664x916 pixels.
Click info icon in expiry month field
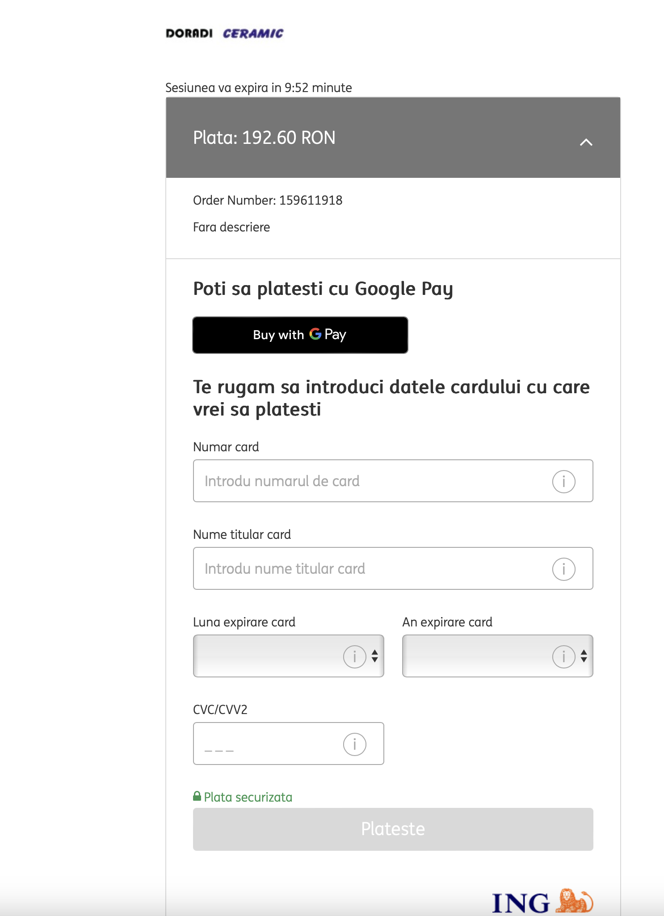[354, 656]
